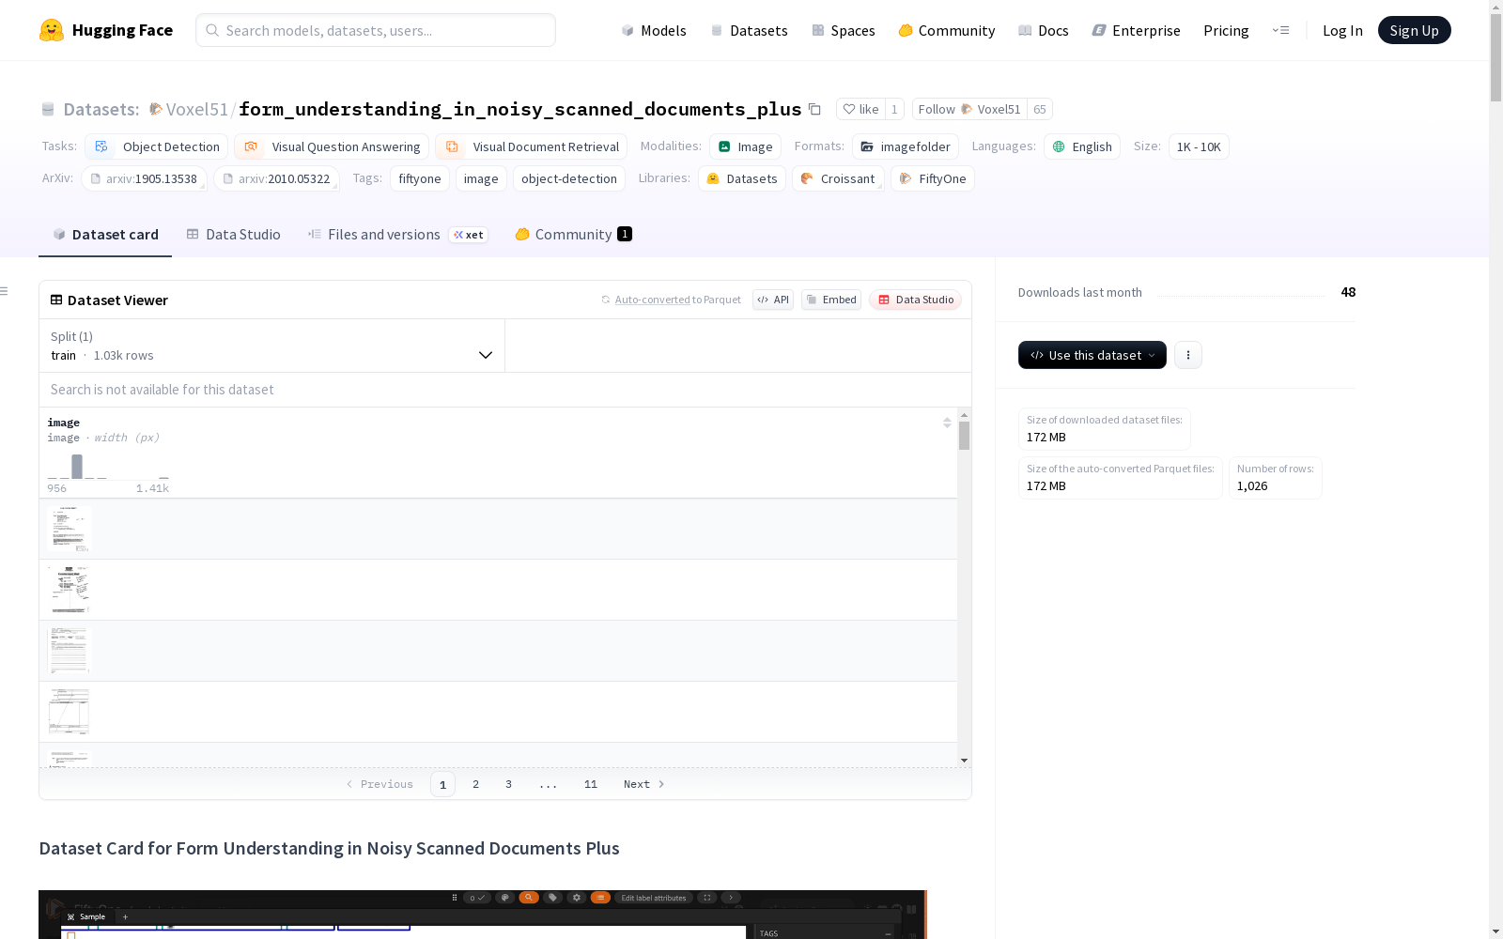Click the left sidebar table-of-contents icon
This screenshot has height=939, width=1503.
point(5,291)
